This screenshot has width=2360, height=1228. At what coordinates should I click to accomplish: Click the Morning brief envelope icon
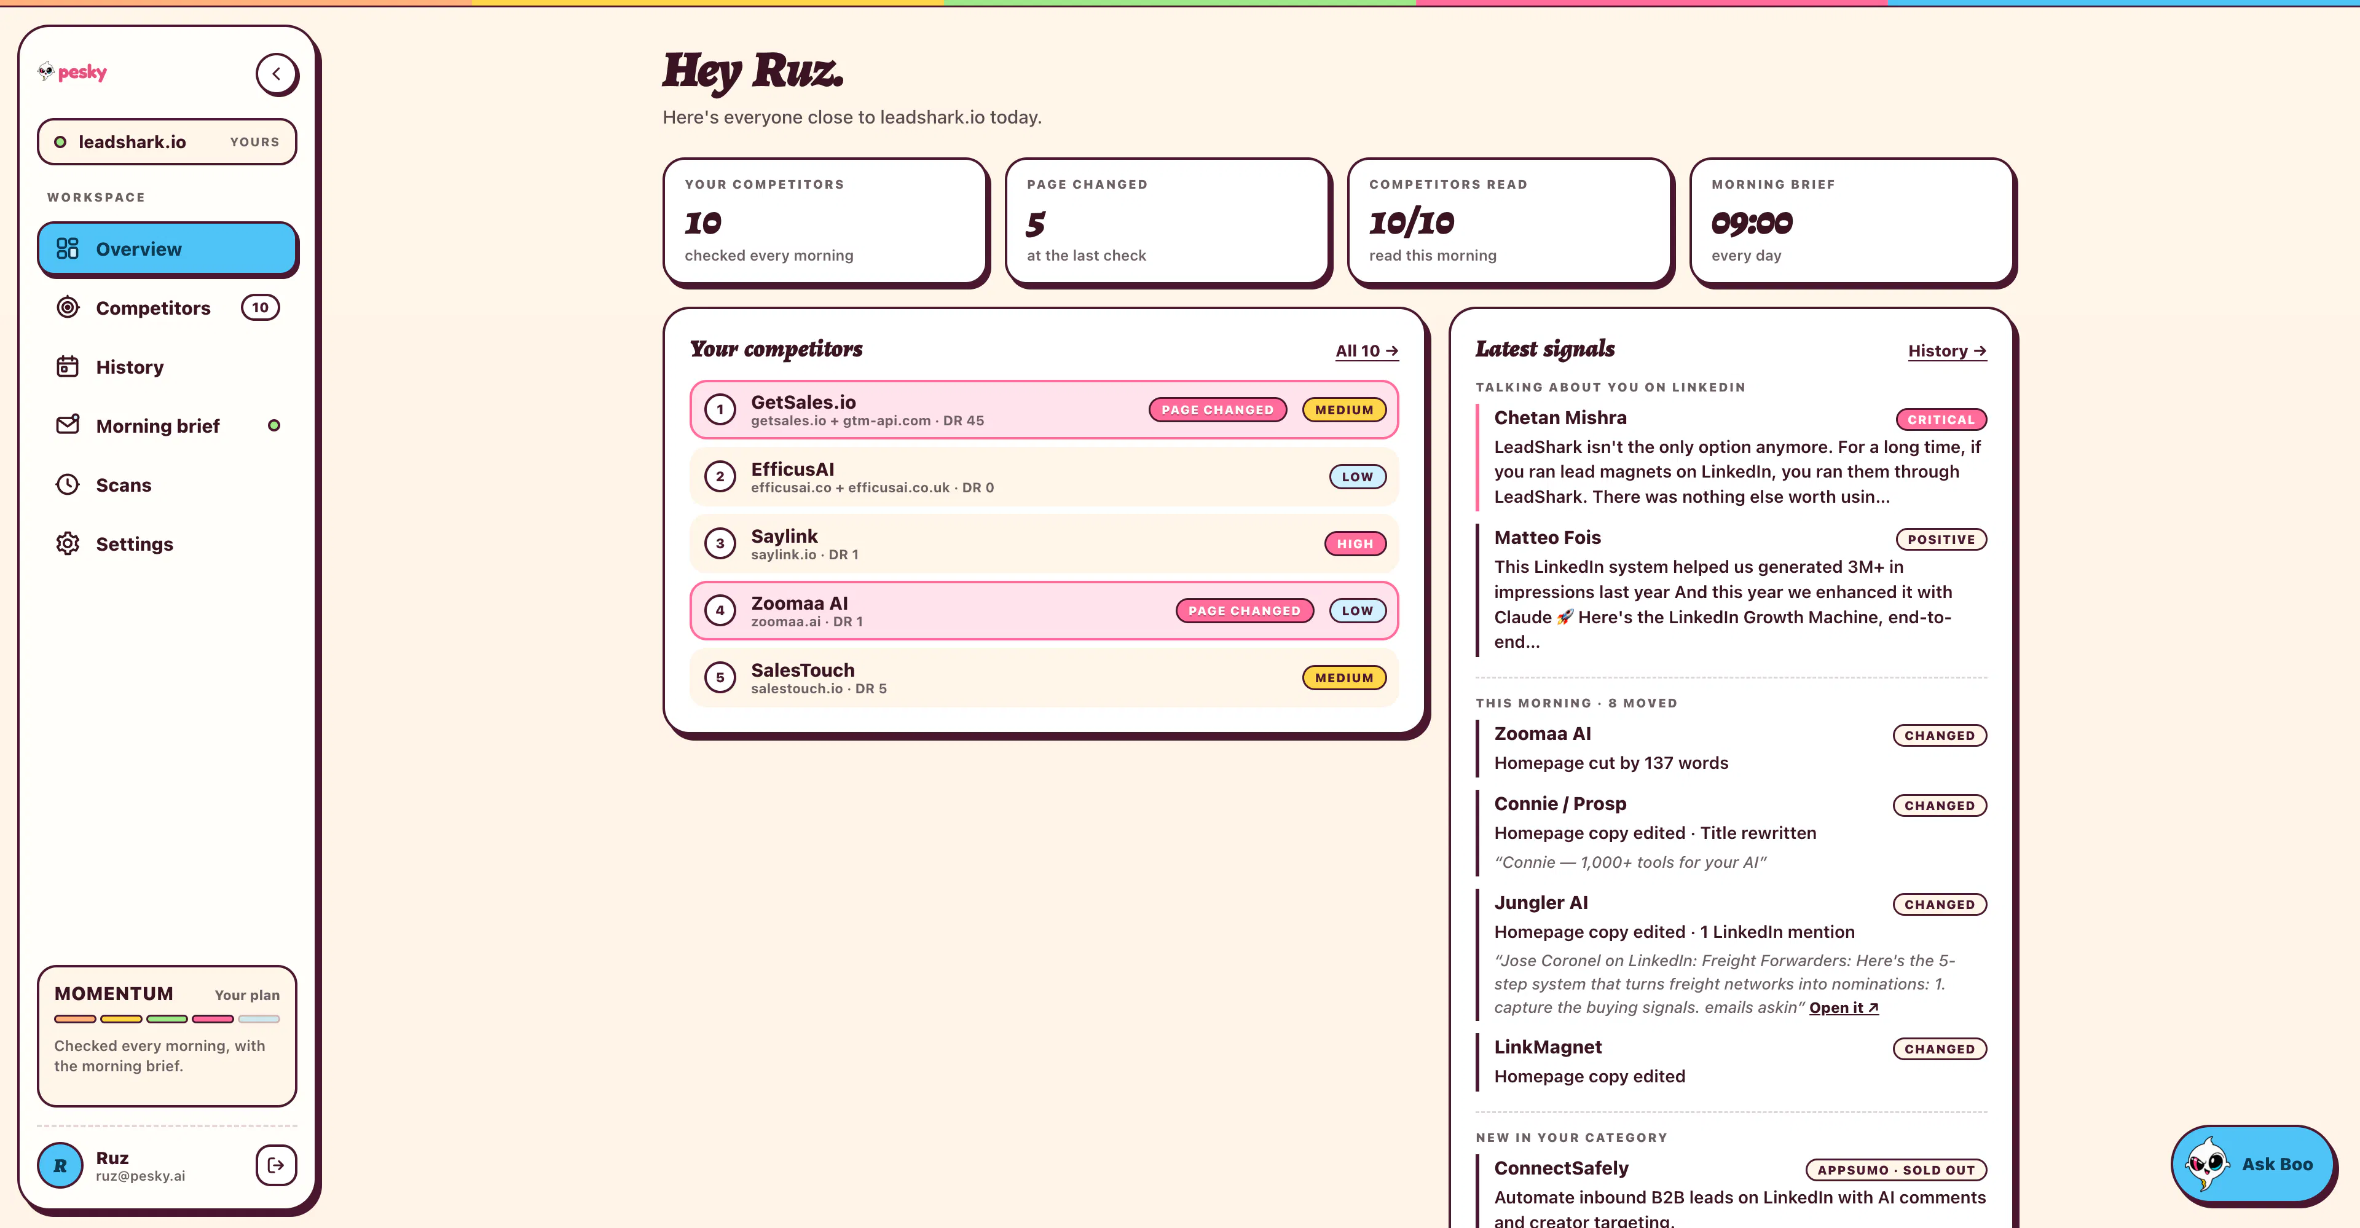click(x=68, y=425)
